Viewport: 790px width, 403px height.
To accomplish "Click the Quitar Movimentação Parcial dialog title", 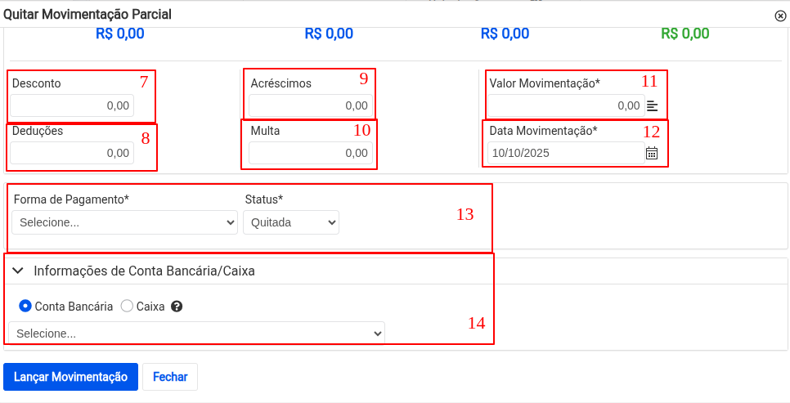I will pyautogui.click(x=88, y=15).
